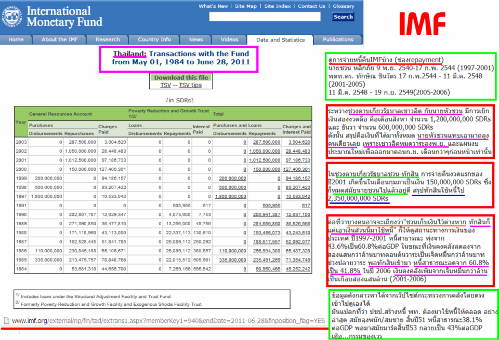Screen dimensions: 499x340
Task: Follow the Contact Us link
Action: point(311,6)
